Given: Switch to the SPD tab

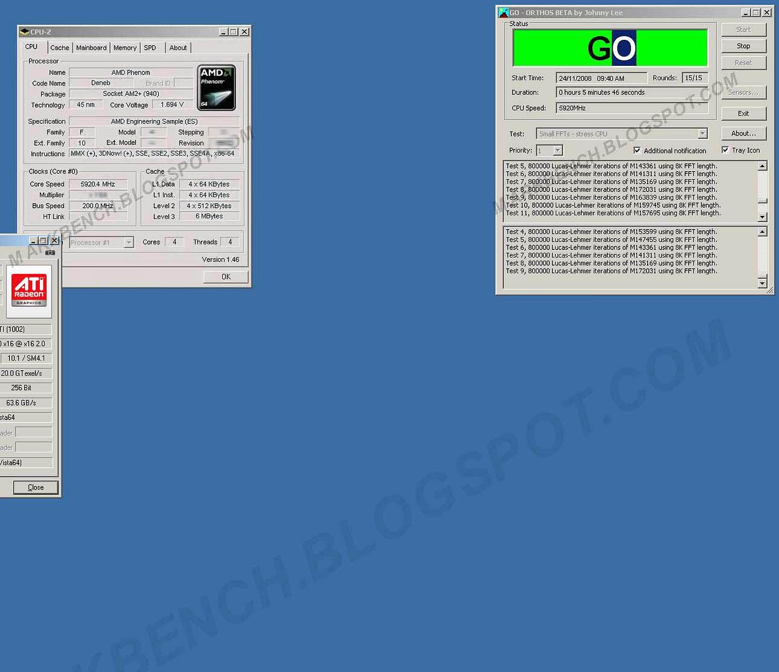Looking at the screenshot, I should click(x=150, y=48).
